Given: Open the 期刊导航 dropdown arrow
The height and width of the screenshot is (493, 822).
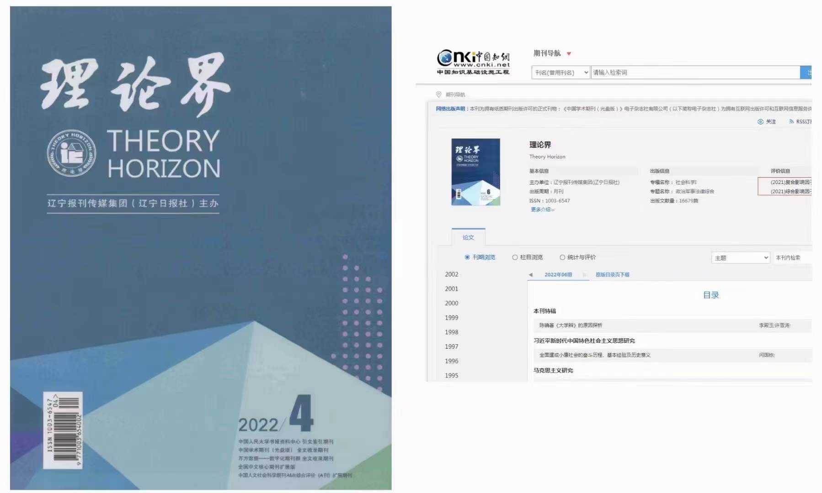Looking at the screenshot, I should click(x=569, y=54).
